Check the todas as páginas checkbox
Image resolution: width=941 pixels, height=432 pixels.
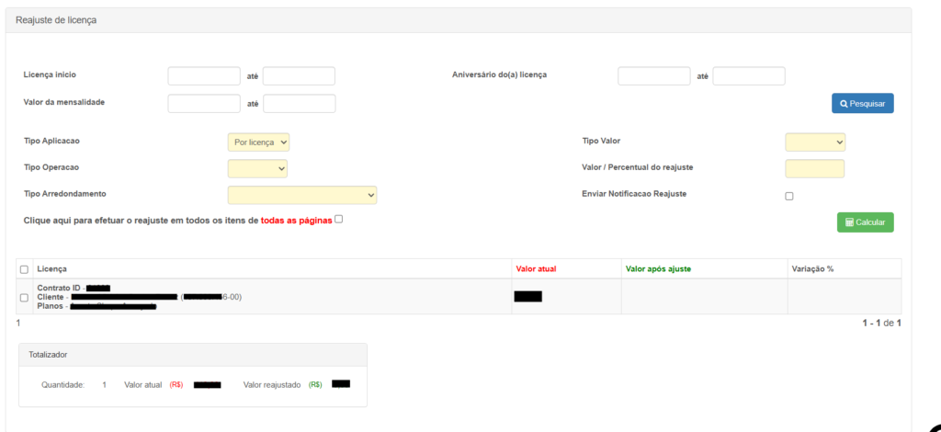coord(339,219)
